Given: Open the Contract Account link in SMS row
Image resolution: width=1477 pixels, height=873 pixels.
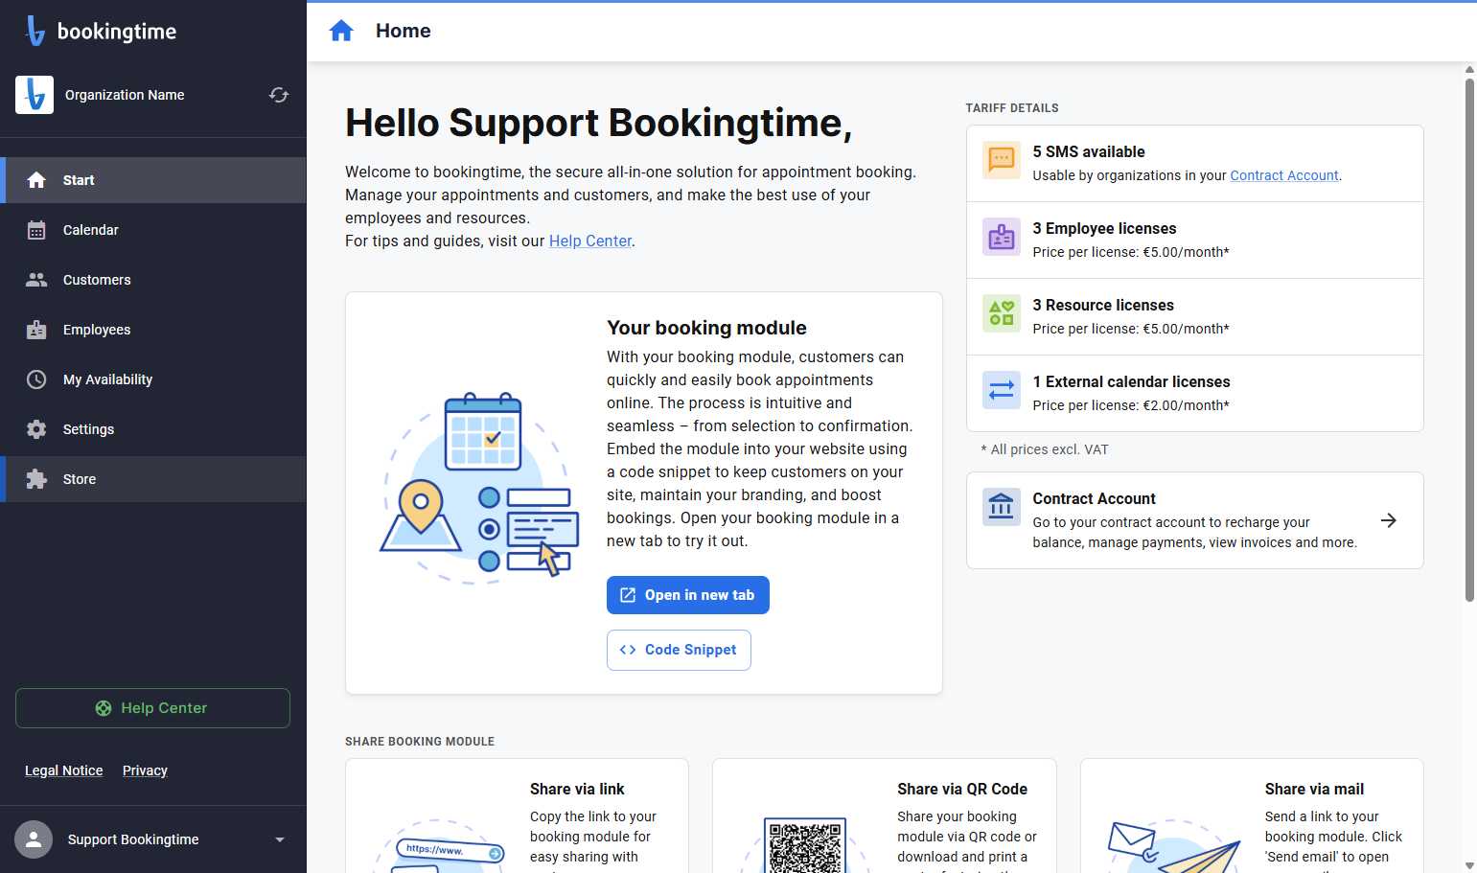Looking at the screenshot, I should click(x=1284, y=175).
